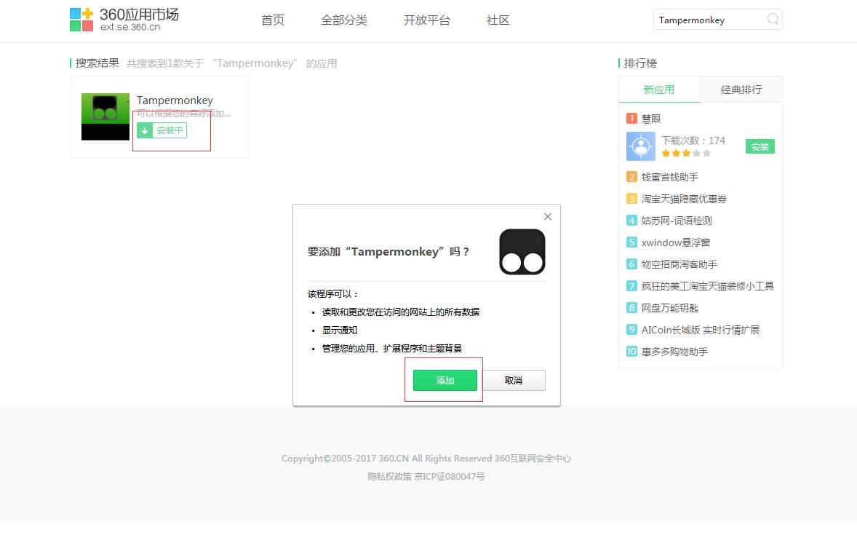Click 添加 to confirm adding Tampermonkey
Viewport: 857px width, 546px height.
coord(444,380)
